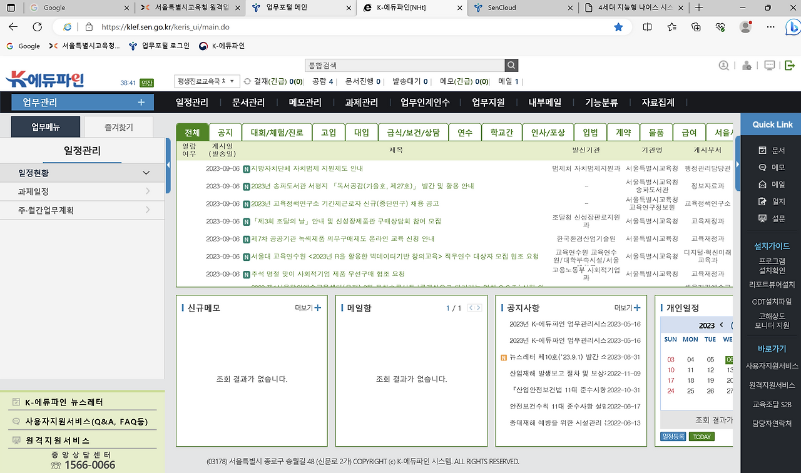Open the new browser tab plus button

click(699, 8)
